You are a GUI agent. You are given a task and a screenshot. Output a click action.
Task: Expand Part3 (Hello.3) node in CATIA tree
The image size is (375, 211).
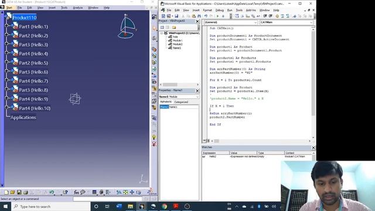point(6,43)
